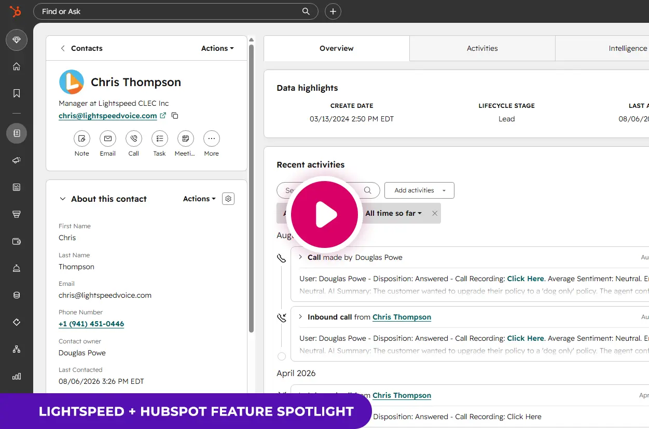Schedule a Meeting with the contact
The height and width of the screenshot is (429, 649).
click(186, 139)
